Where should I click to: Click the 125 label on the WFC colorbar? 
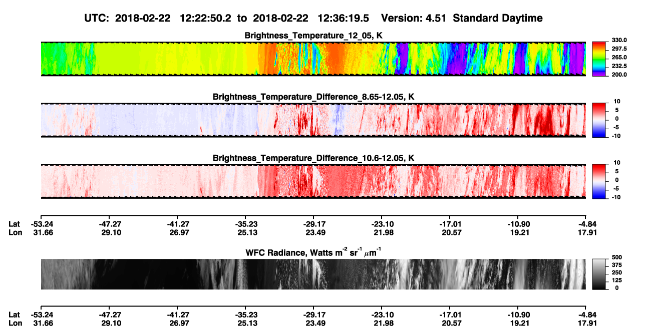[x=617, y=280]
